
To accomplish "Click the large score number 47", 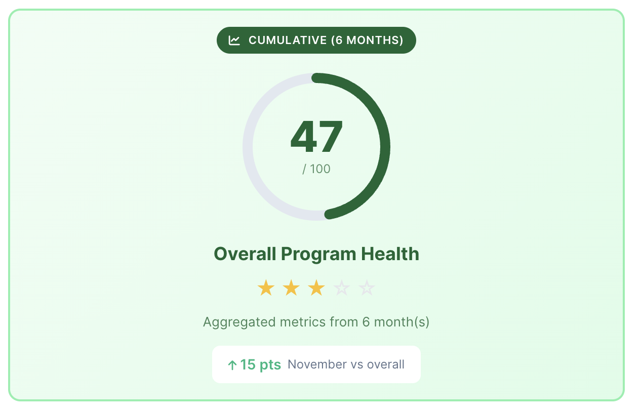I will click(x=316, y=136).
